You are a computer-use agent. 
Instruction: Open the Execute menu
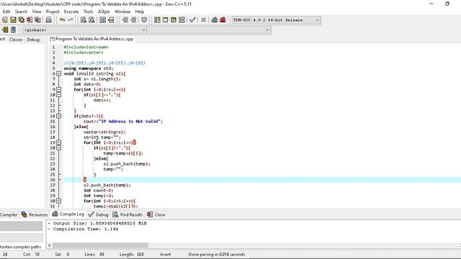(x=71, y=12)
